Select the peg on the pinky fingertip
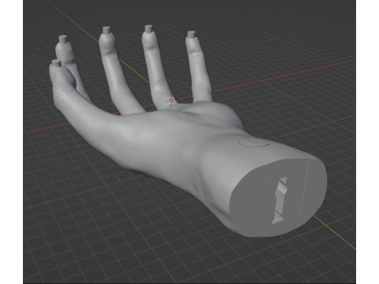Viewport: 379px width, 284px height. (191, 35)
